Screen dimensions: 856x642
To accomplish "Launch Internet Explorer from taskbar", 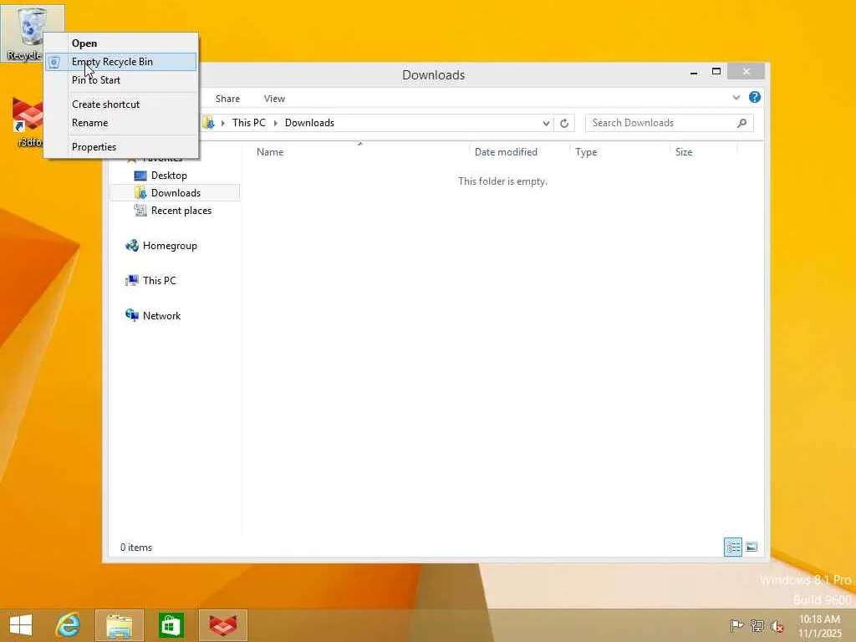I will [x=69, y=625].
